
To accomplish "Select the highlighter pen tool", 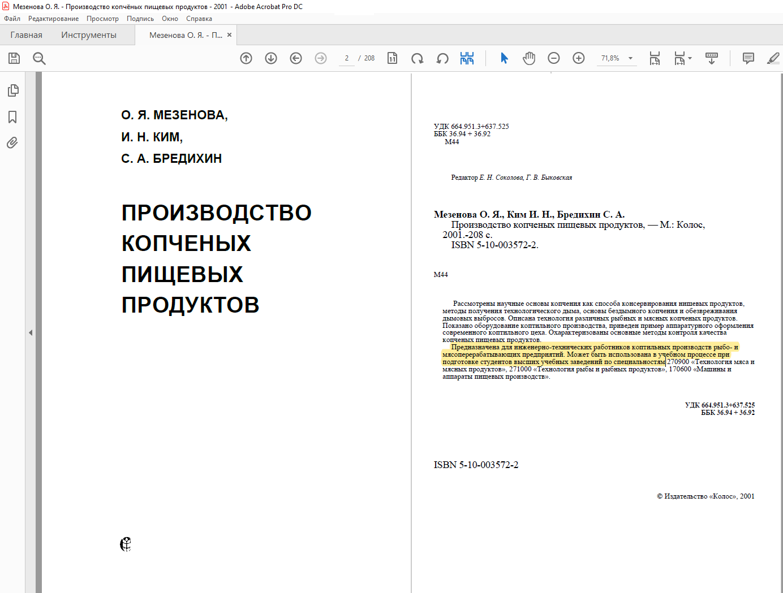I will tap(773, 58).
